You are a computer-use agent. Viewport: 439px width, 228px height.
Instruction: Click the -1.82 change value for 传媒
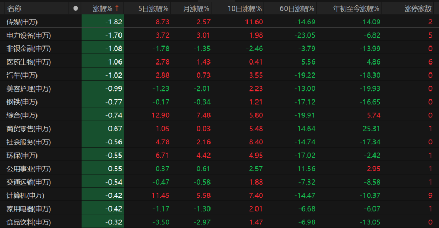114,22
